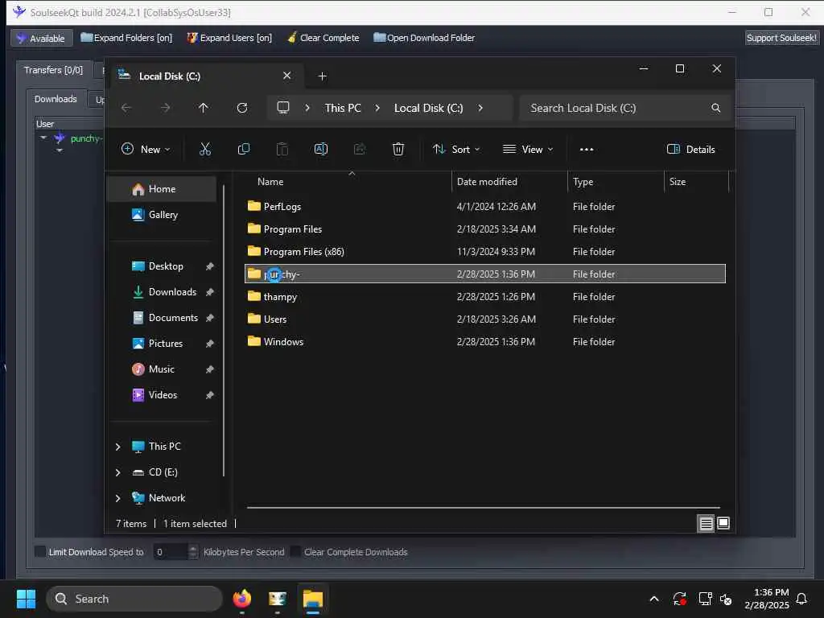Expand This PC in navigation pane

117,447
